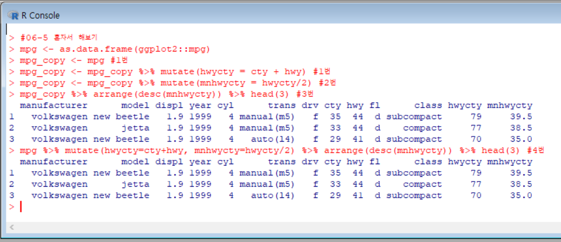This screenshot has width=561, height=242.
Task: Click cty value 29 in #4번 output
Action: tap(335, 196)
